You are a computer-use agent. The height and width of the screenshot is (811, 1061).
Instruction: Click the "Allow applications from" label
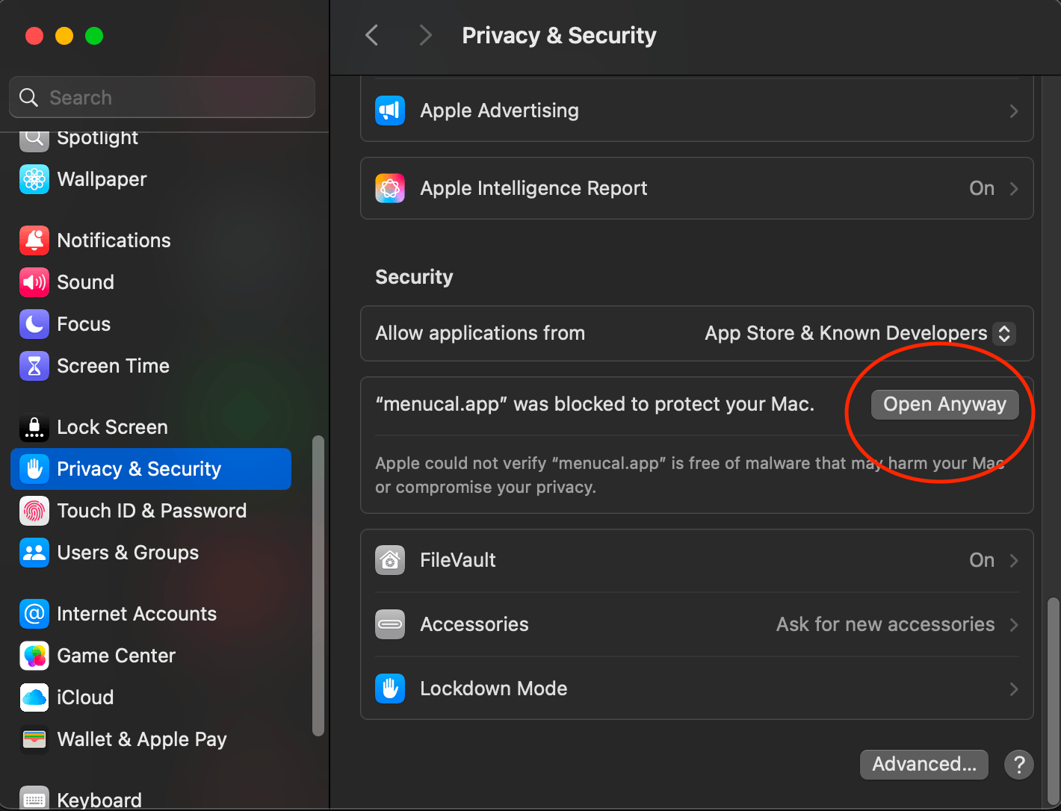click(480, 333)
